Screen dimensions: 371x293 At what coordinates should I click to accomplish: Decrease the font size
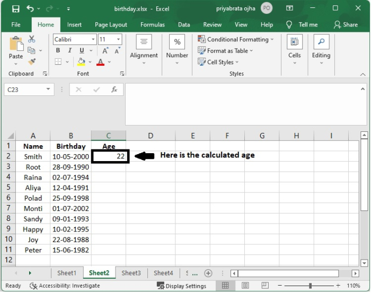[117, 51]
